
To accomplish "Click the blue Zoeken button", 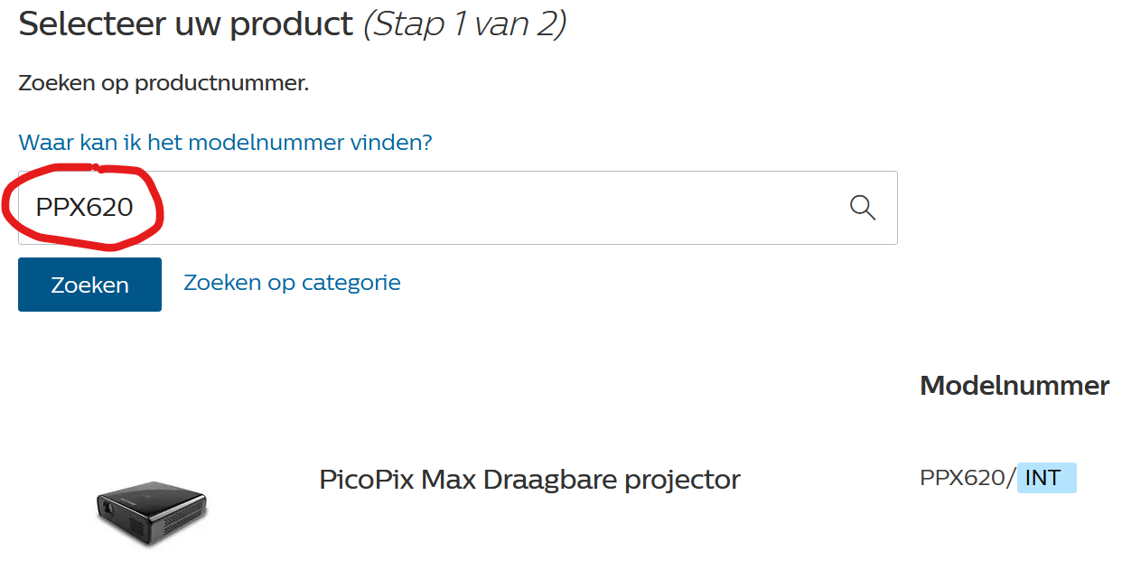I will point(90,285).
